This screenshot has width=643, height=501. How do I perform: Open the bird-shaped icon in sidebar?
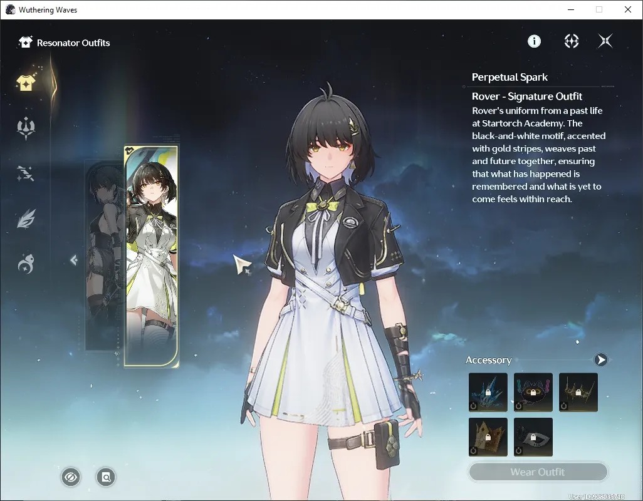[26, 264]
